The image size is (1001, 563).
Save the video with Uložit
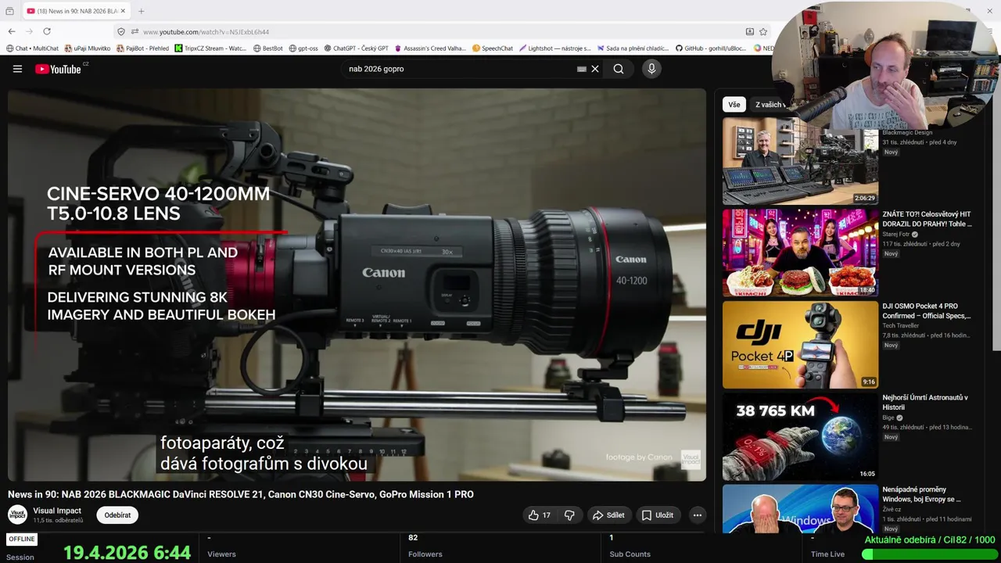tap(657, 515)
